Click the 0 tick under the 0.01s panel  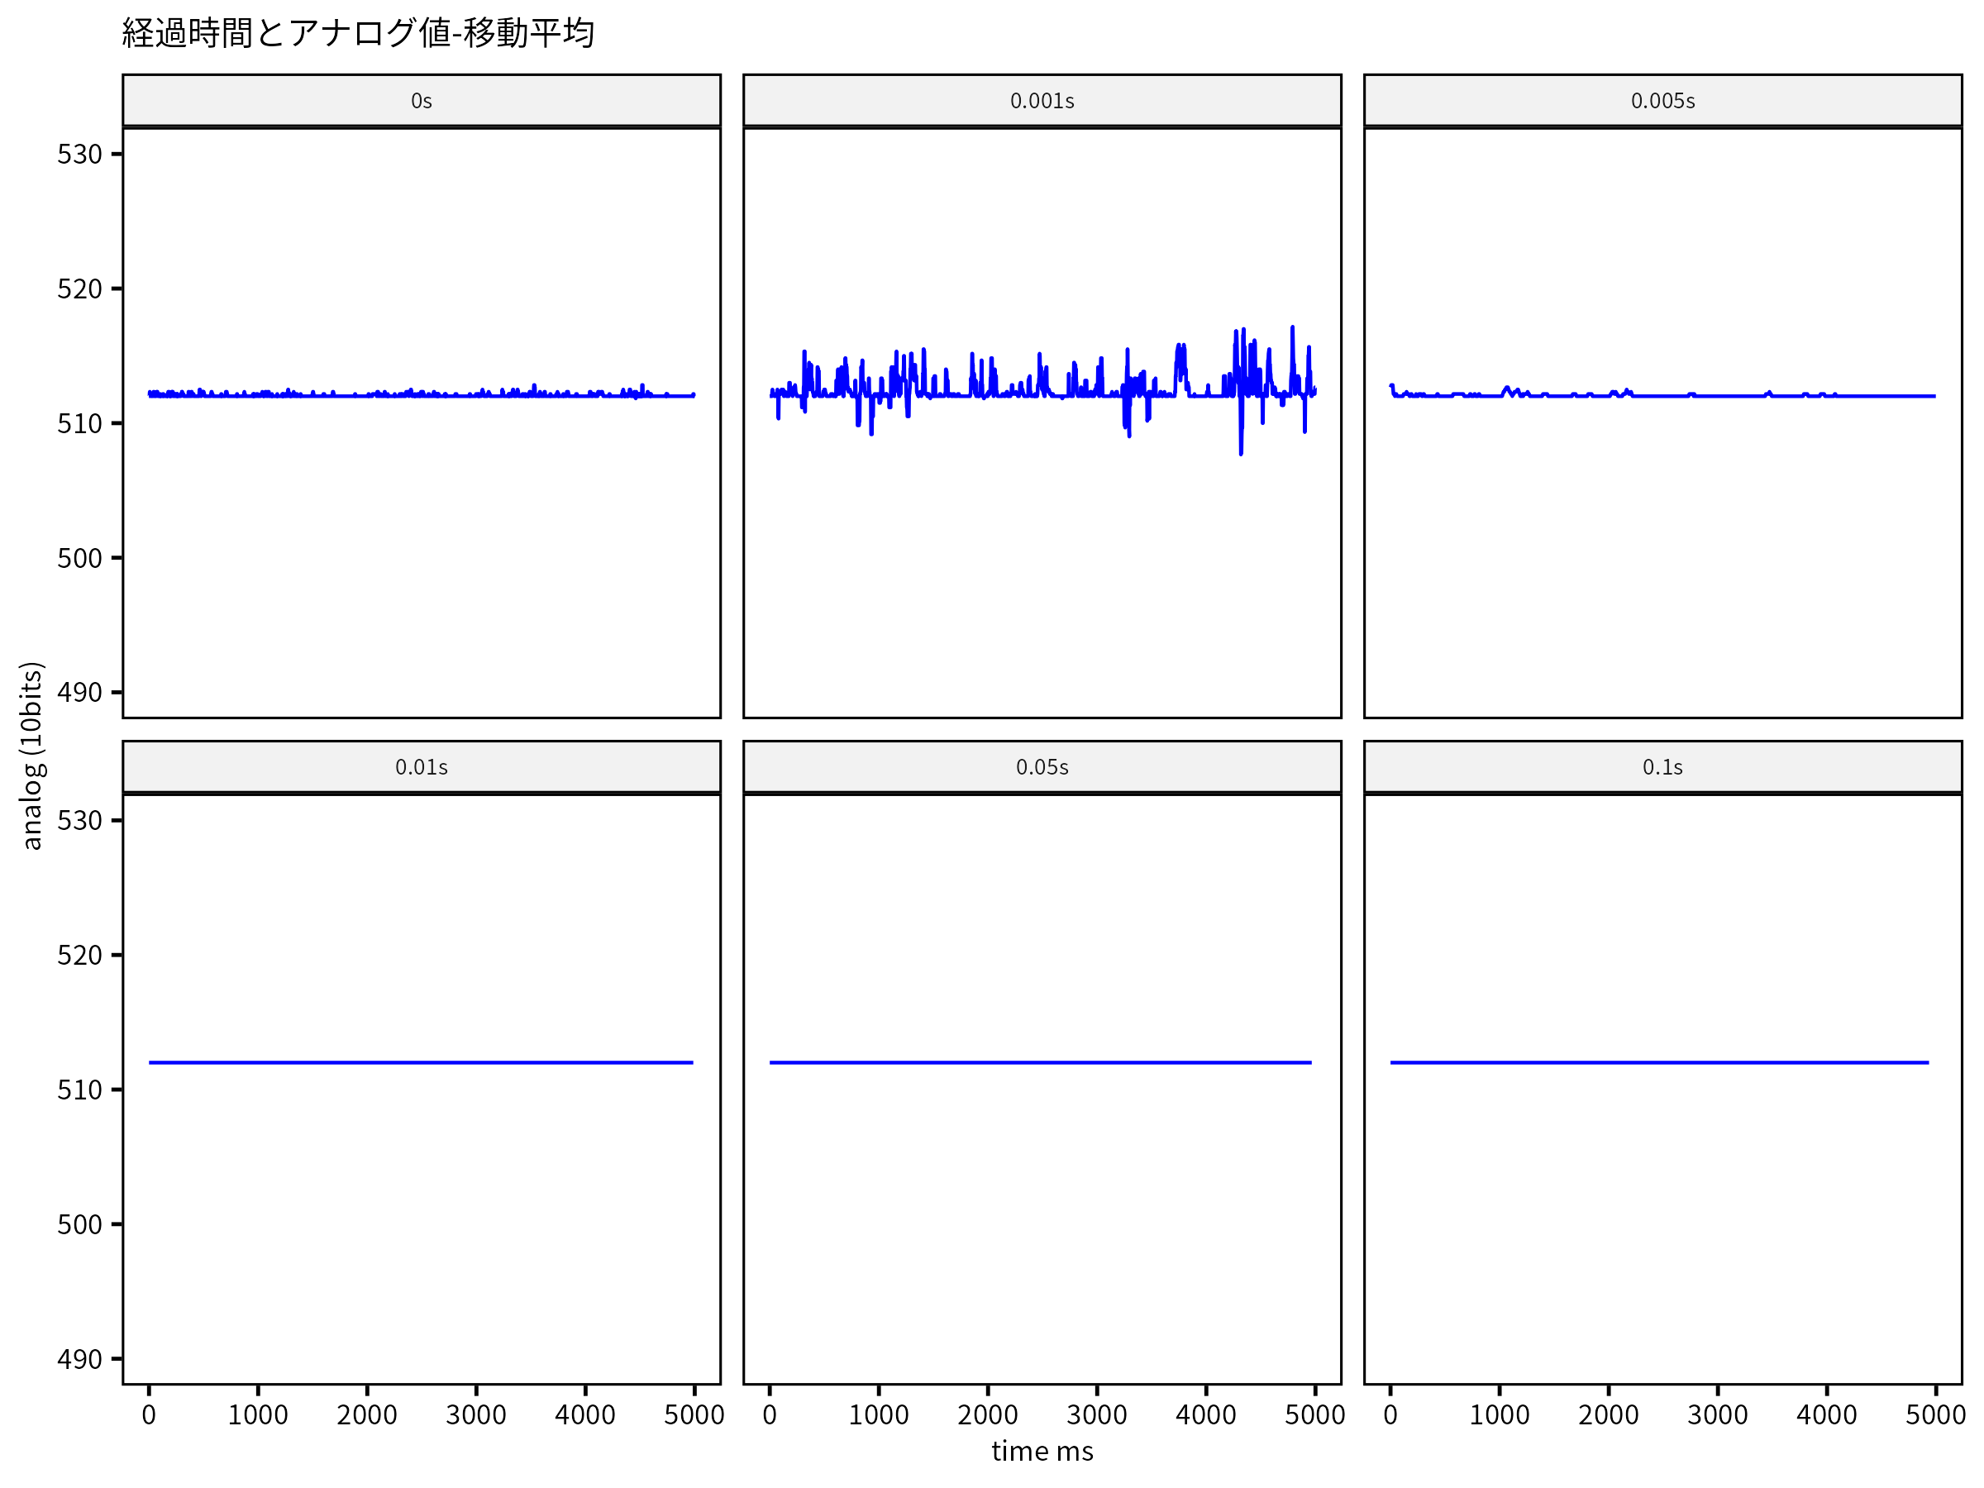[149, 1414]
